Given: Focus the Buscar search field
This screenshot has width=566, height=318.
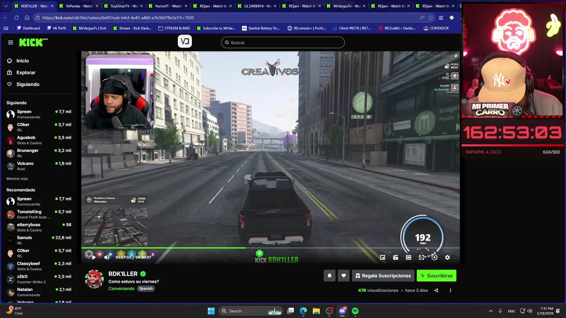Looking at the screenshot, I should (x=283, y=42).
